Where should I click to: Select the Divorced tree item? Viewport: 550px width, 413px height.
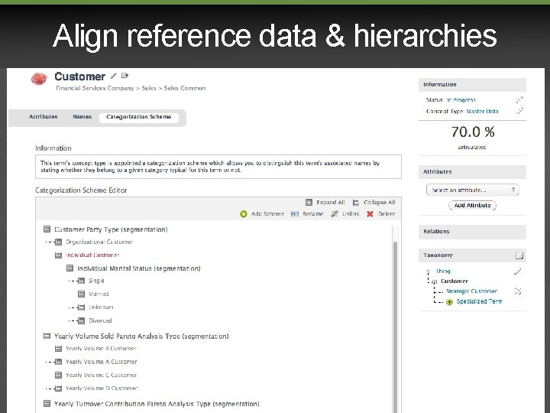tap(100, 320)
